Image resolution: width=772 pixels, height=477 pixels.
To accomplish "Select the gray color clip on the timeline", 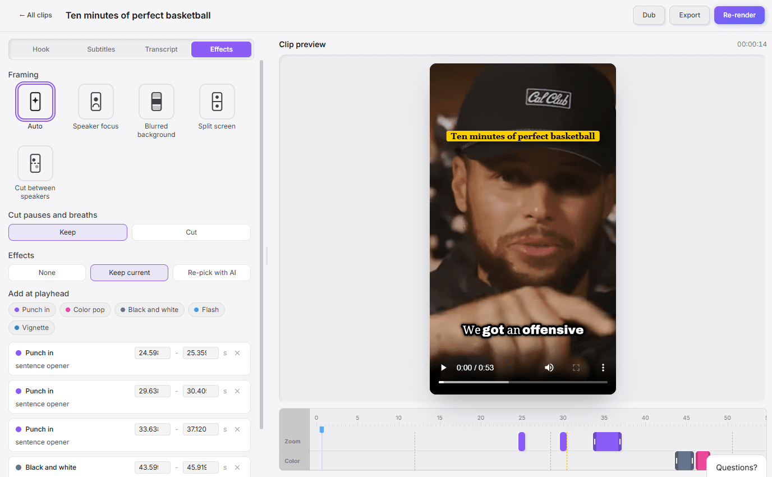I will coord(684,461).
